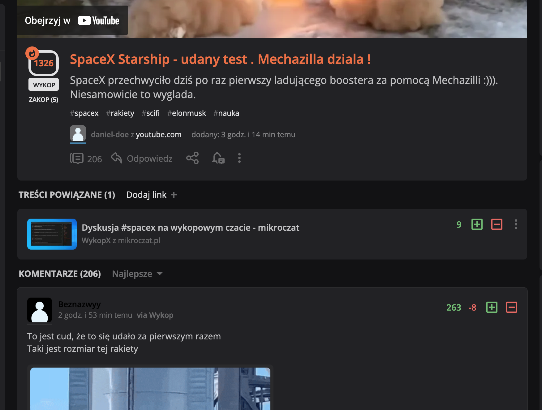
Task: Click the Obejrzyj w YouTube button
Action: [72, 20]
